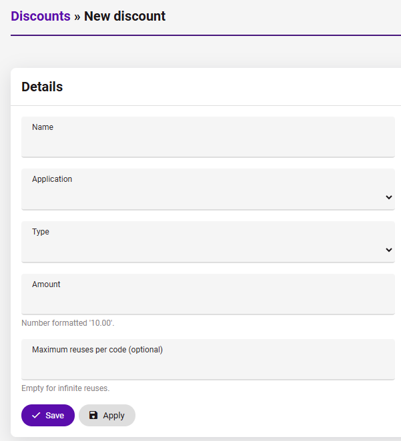Expand the Type dropdown chevron
401x441 pixels.
point(389,250)
